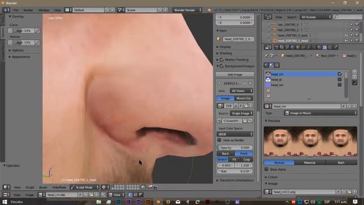The image size is (364, 205).
Task: Open the texture Type Image or Movie dropdown
Action: point(320,113)
